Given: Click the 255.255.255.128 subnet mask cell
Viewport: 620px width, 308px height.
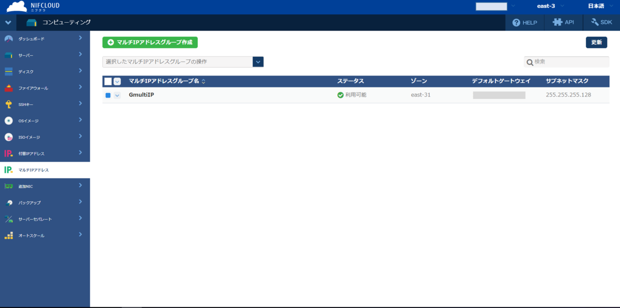Looking at the screenshot, I should [x=568, y=95].
